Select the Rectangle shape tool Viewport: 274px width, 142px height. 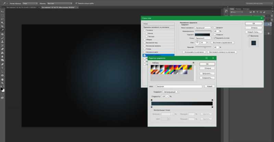[2, 75]
